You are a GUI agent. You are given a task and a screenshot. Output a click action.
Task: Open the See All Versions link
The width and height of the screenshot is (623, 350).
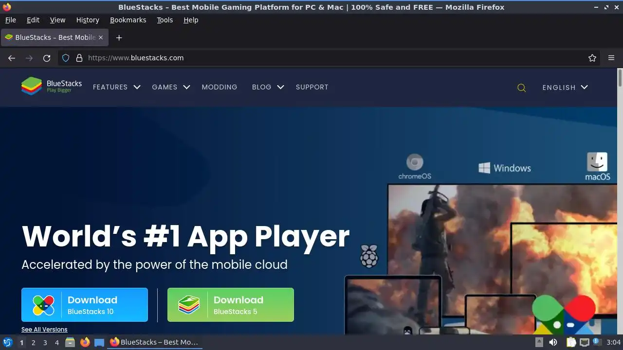[44, 330]
